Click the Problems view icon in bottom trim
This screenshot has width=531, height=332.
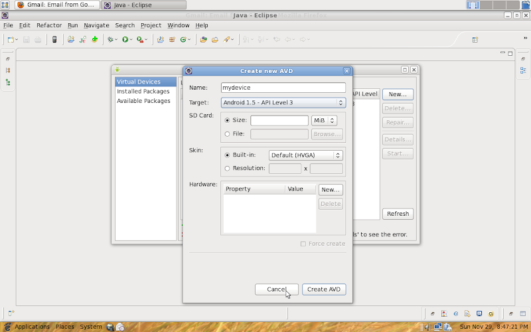[444, 313]
